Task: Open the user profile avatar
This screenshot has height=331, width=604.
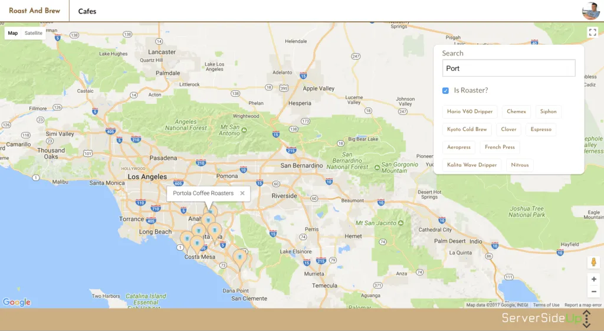Action: [x=590, y=11]
